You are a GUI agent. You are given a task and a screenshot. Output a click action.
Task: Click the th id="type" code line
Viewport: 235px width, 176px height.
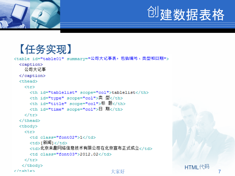[x=76, y=98]
